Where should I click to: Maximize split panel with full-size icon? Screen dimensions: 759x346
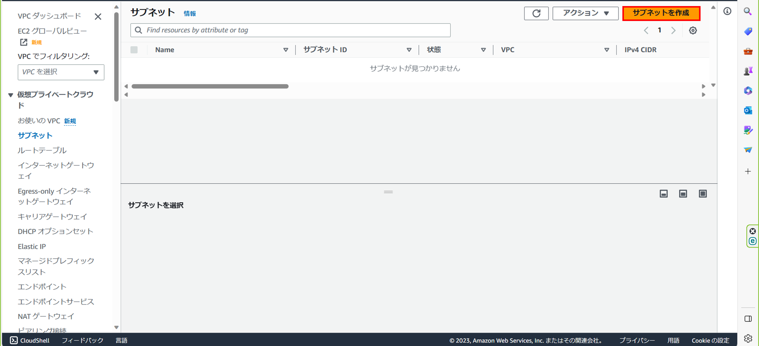(703, 193)
